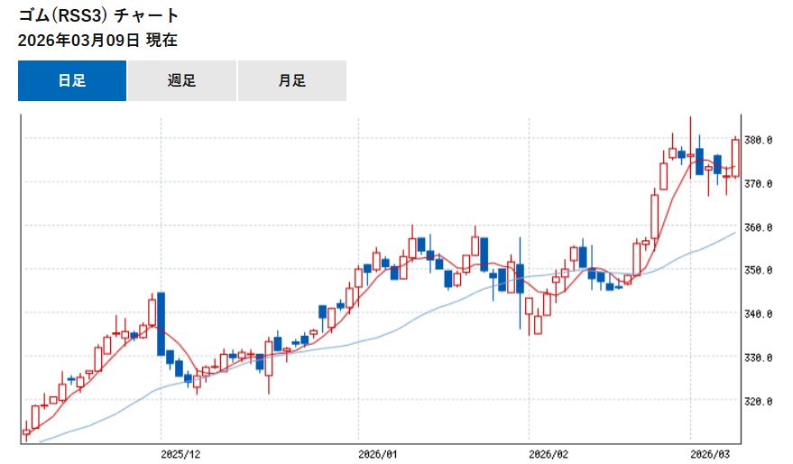Click the tall blue candlestick at 2025/12
This screenshot has height=464, width=793.
coord(161,323)
